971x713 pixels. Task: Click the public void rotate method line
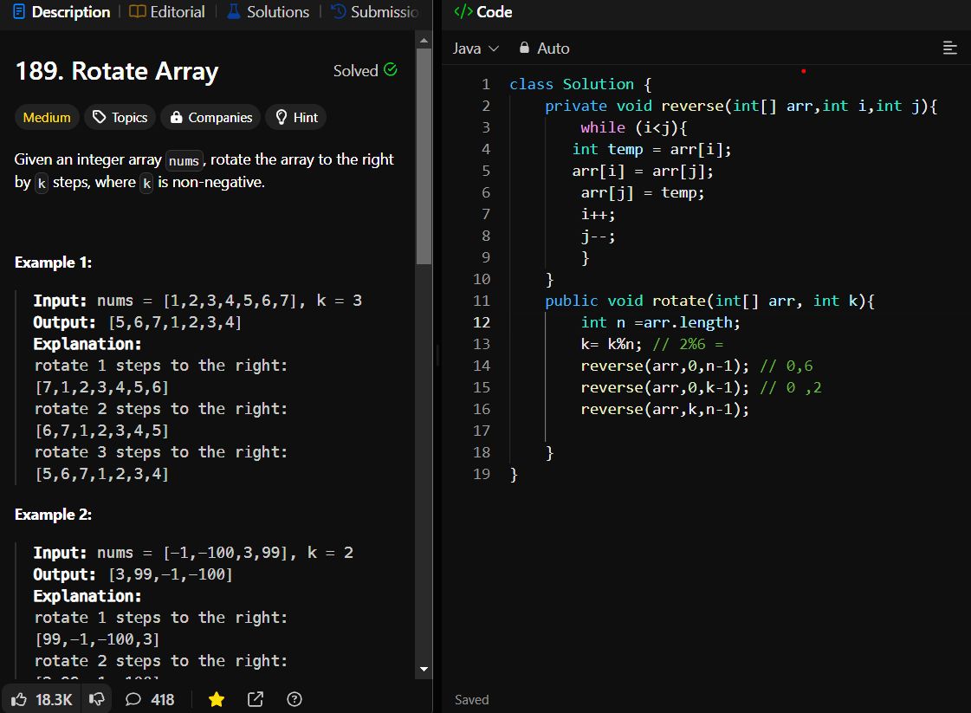pyautogui.click(x=709, y=301)
